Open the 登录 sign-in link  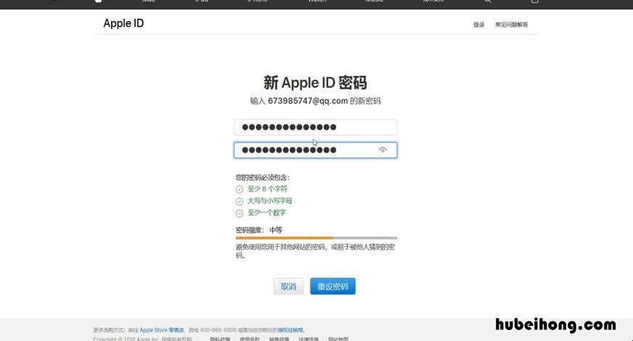point(479,25)
